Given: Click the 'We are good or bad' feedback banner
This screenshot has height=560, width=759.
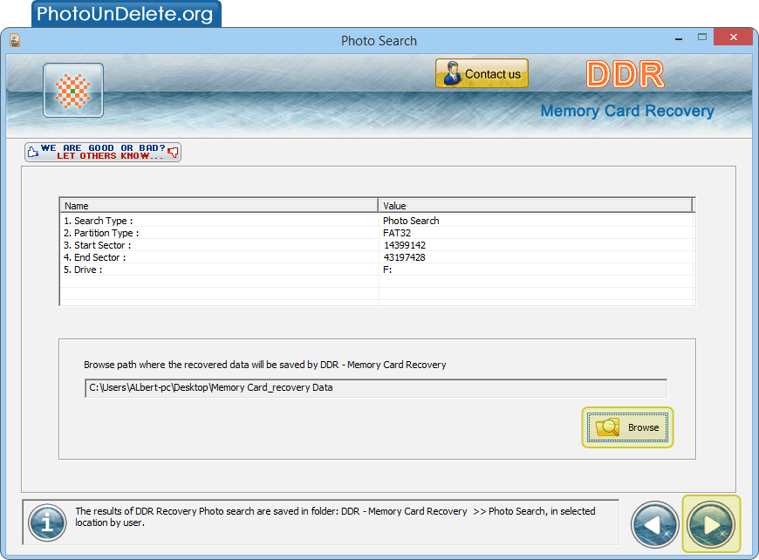Looking at the screenshot, I should pyautogui.click(x=103, y=152).
